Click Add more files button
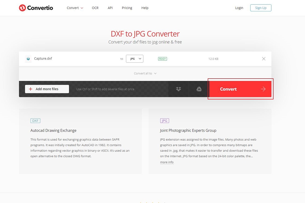305x203 pixels. 47,89
